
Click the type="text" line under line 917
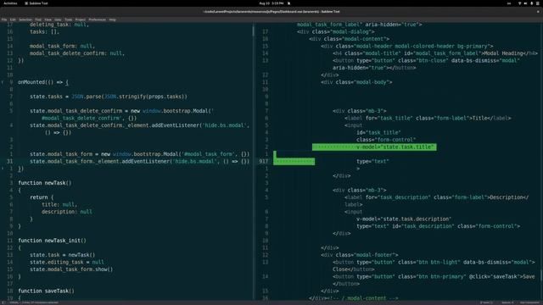pyautogui.click(x=373, y=161)
